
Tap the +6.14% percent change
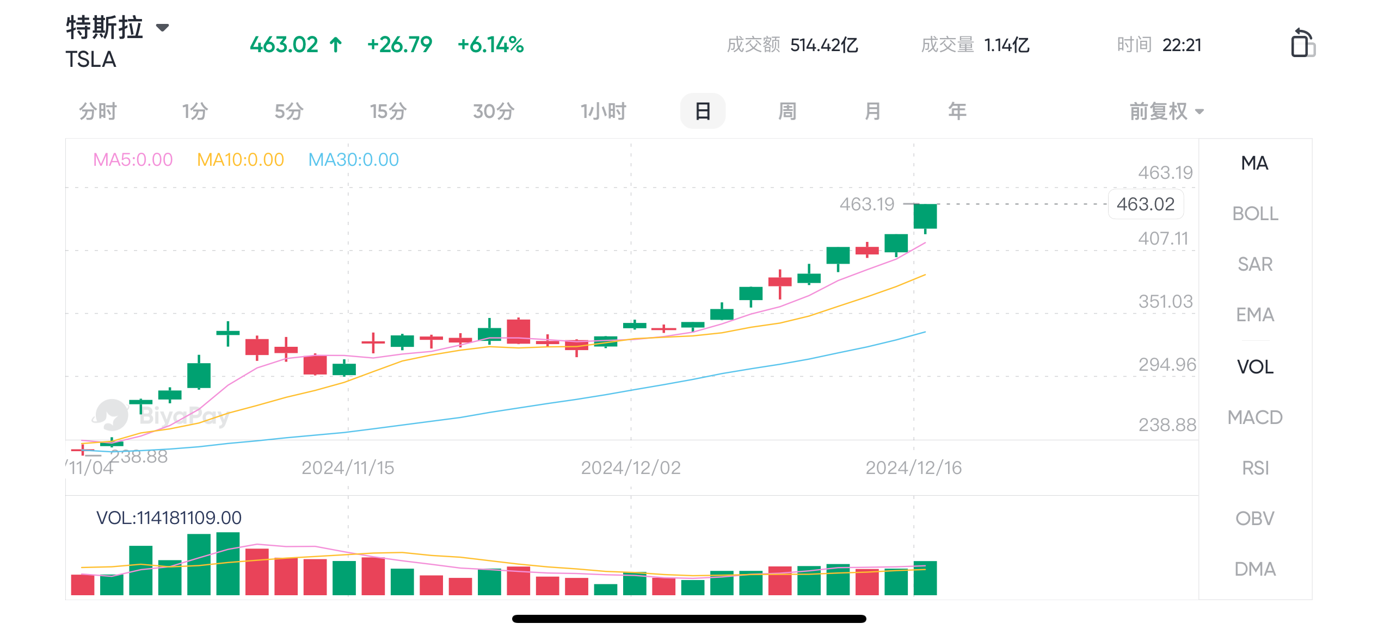(490, 45)
